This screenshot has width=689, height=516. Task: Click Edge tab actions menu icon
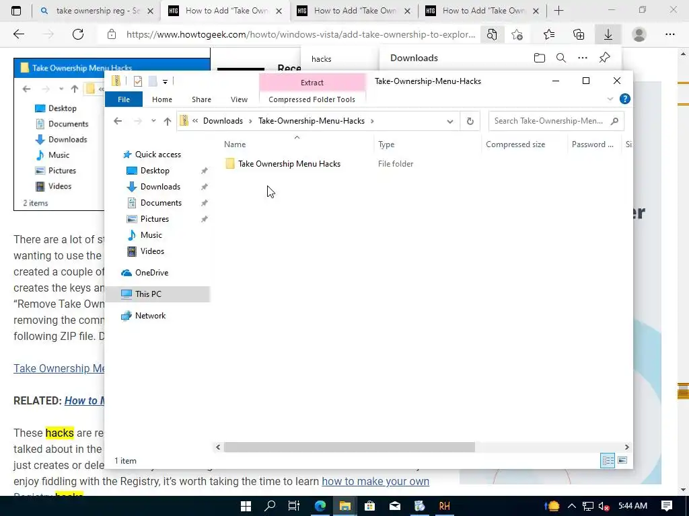pyautogui.click(x=16, y=11)
